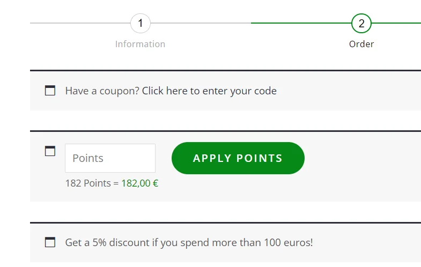Click the green 182,00 € amount

pyautogui.click(x=140, y=183)
